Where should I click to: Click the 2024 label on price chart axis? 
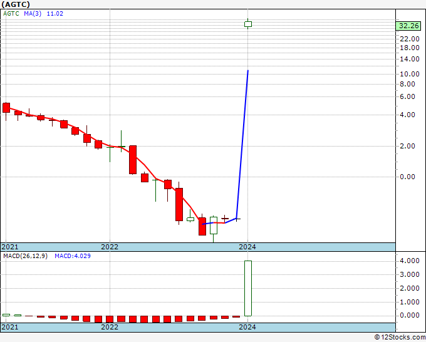coord(247,247)
